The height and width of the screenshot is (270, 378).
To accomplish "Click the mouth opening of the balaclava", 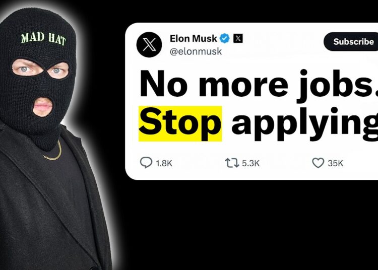I will (43, 107).
